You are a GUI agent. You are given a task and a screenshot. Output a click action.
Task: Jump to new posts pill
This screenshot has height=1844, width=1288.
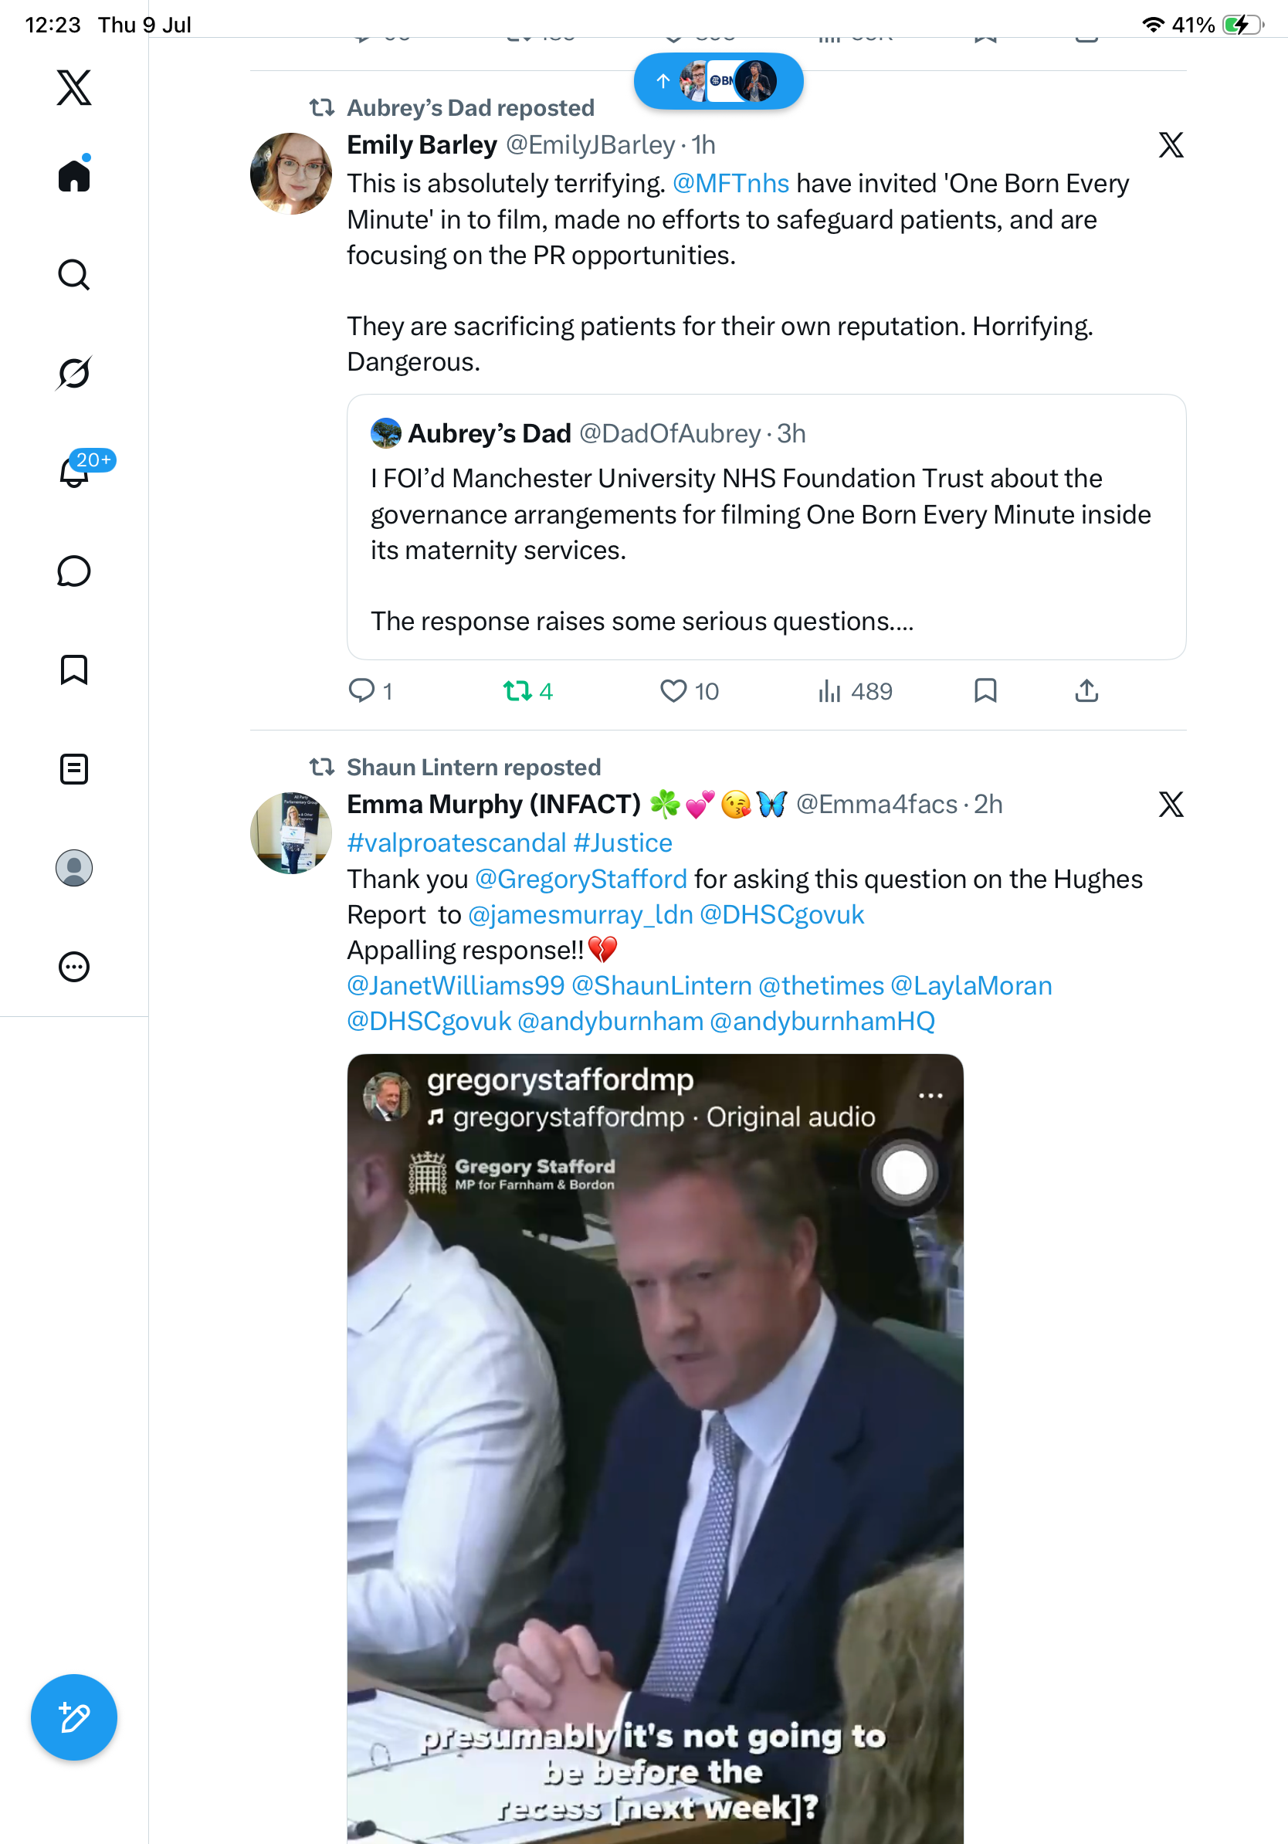(718, 81)
